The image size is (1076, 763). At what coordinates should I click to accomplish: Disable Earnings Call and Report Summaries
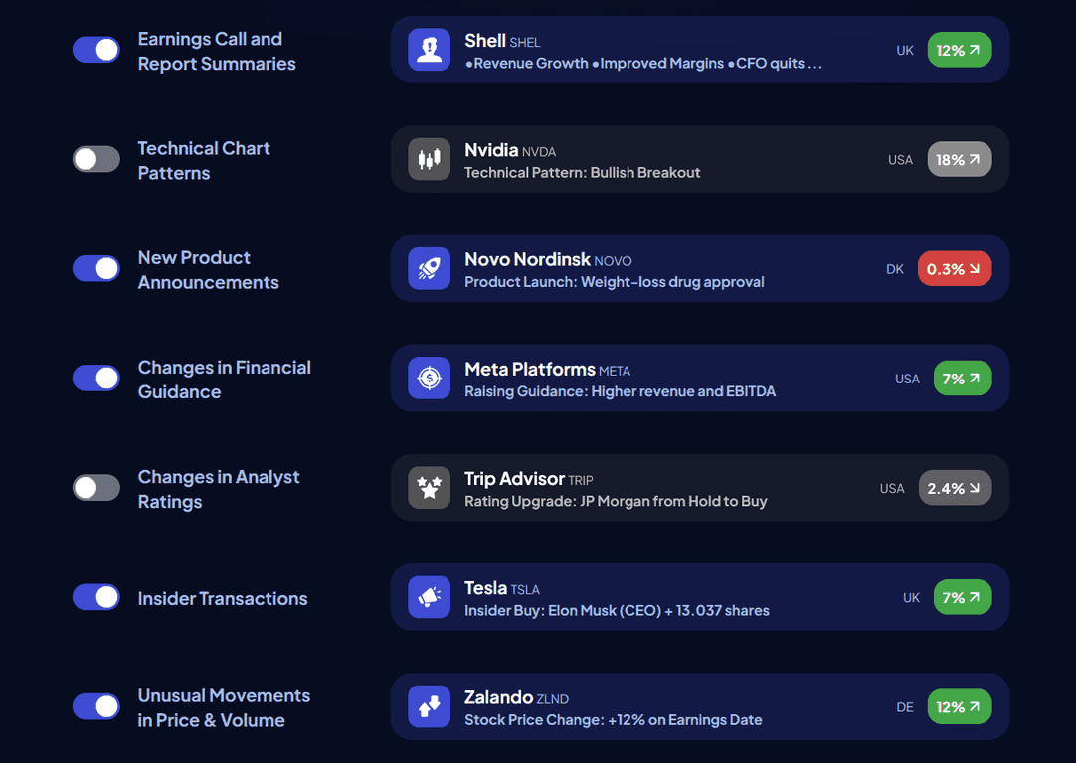[95, 49]
